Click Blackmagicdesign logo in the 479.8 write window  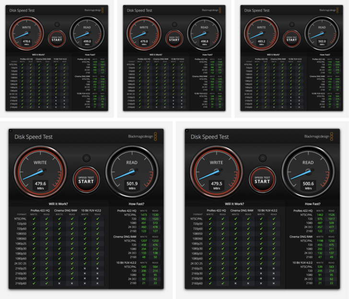tap(211, 10)
